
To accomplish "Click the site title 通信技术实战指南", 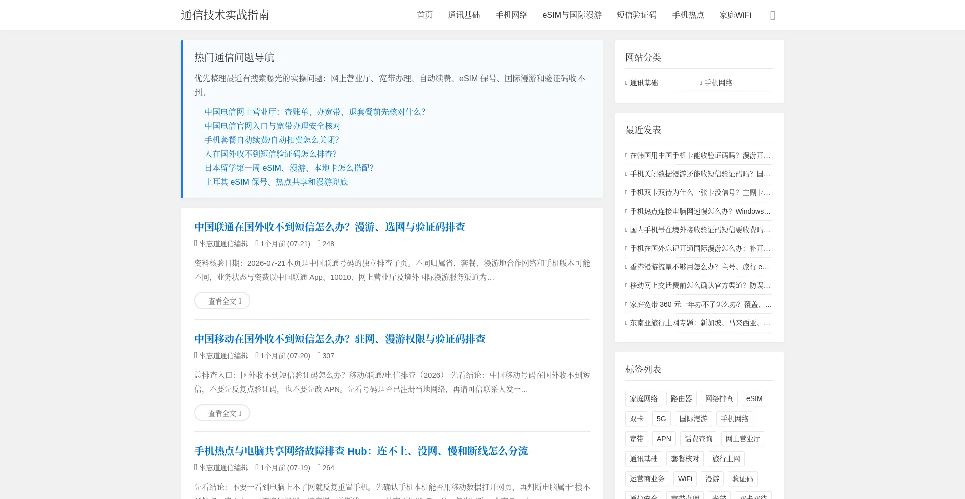I will pyautogui.click(x=225, y=15).
